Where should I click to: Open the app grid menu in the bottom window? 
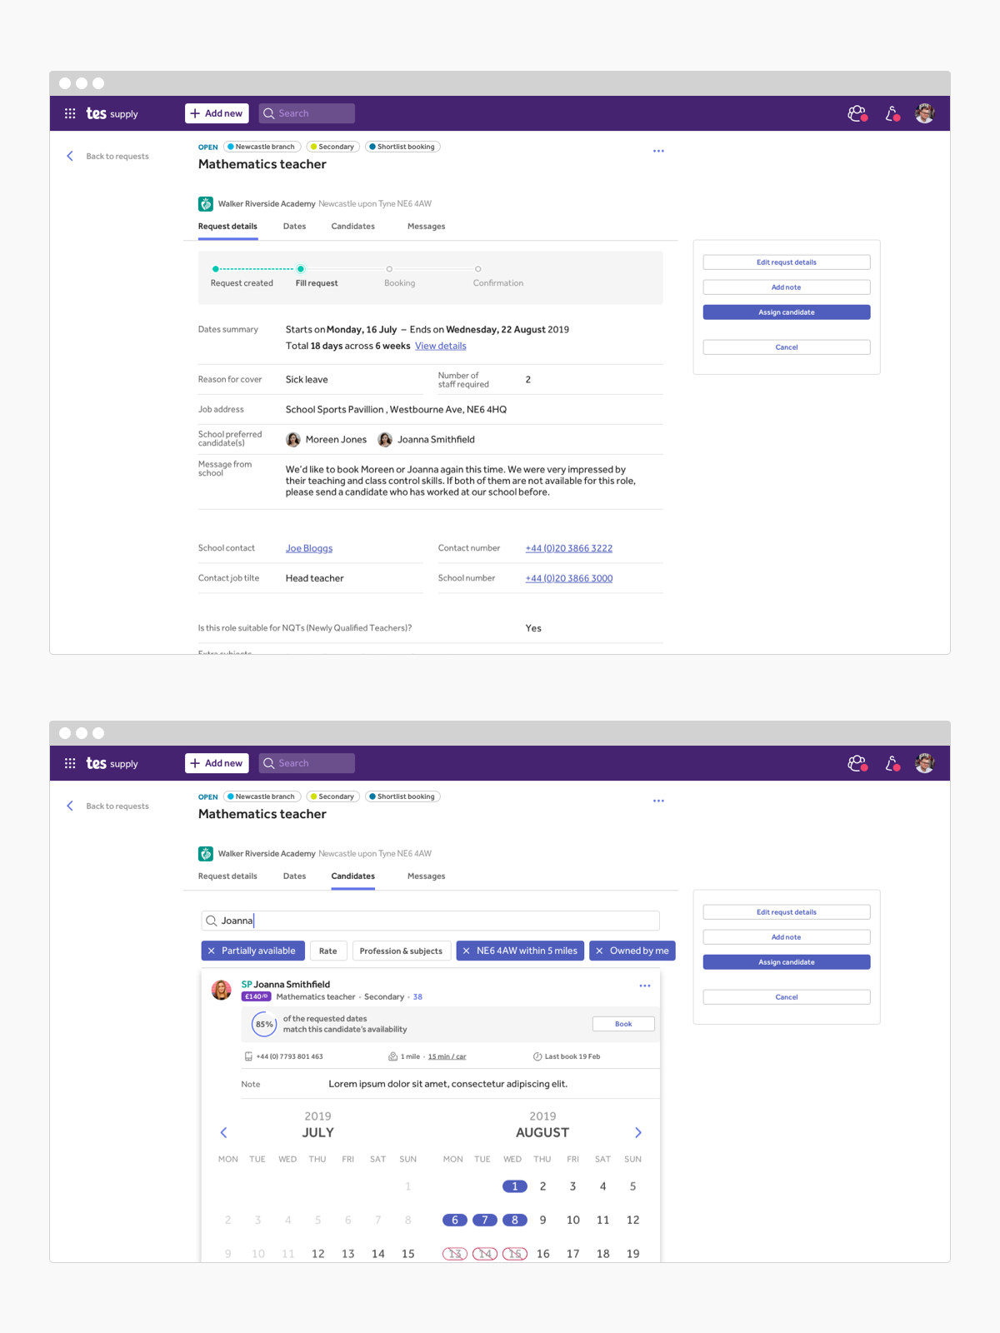click(70, 763)
